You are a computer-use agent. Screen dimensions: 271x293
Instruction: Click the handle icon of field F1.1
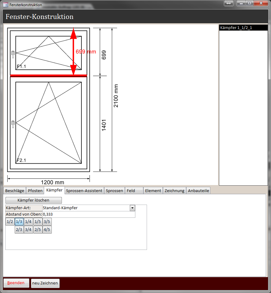coord(13,54)
